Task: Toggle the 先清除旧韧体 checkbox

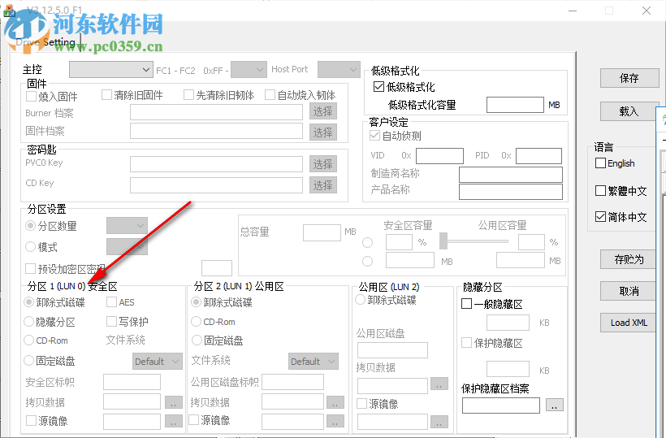Action: point(188,95)
